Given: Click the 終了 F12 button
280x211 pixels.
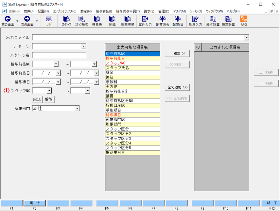Looking at the screenshot, I should tap(271, 203).
